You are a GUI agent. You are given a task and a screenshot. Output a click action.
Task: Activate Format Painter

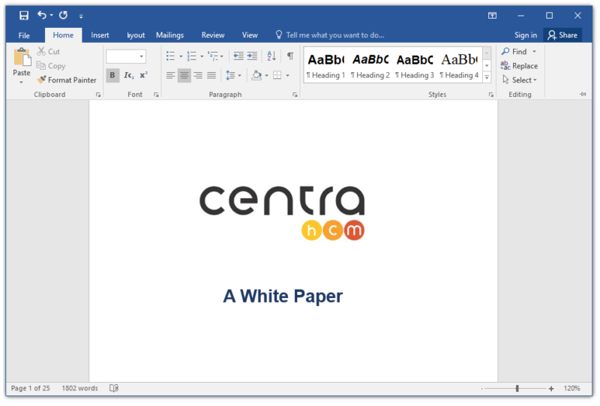[67, 80]
